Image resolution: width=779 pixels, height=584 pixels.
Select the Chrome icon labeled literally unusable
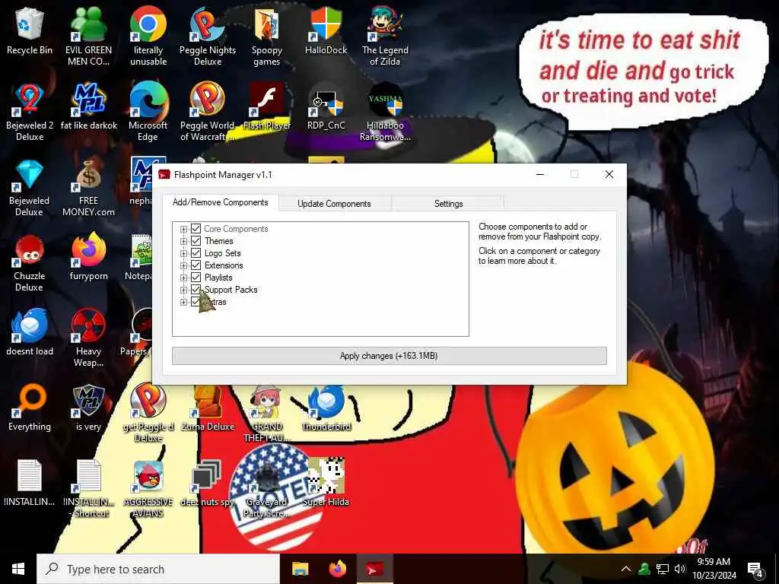148,36
